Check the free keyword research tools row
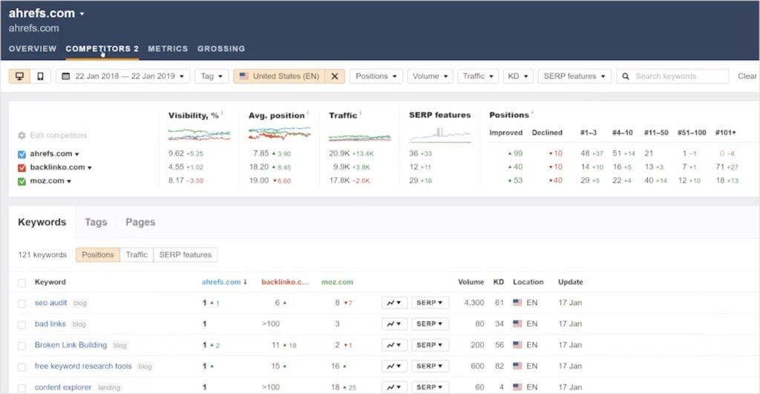 tap(22, 367)
